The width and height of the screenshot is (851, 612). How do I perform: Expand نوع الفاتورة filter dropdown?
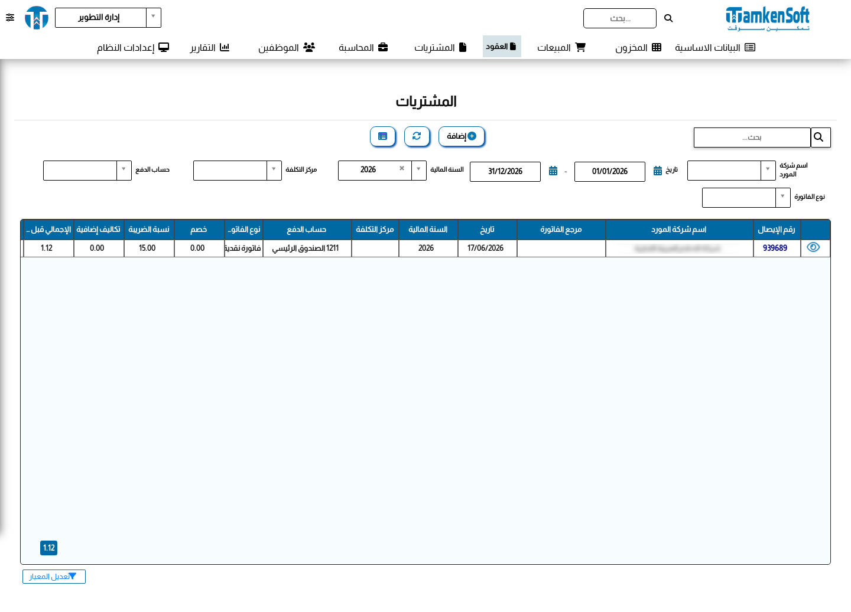(x=782, y=198)
